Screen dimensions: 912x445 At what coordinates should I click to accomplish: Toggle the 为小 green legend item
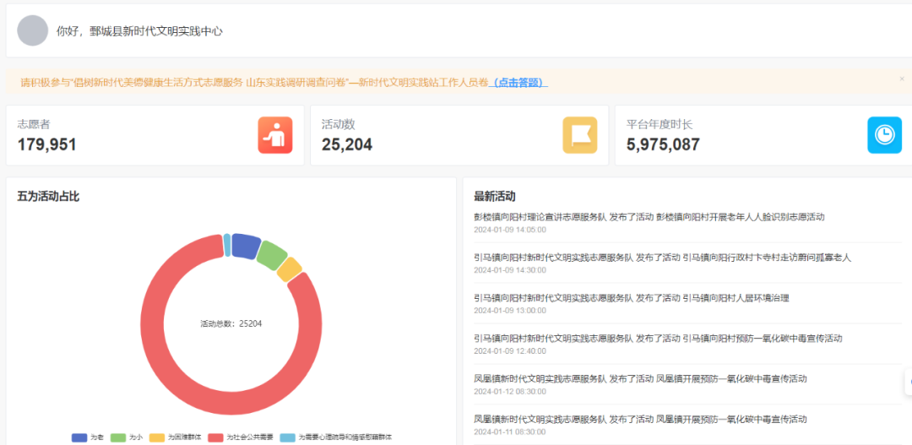pos(127,437)
